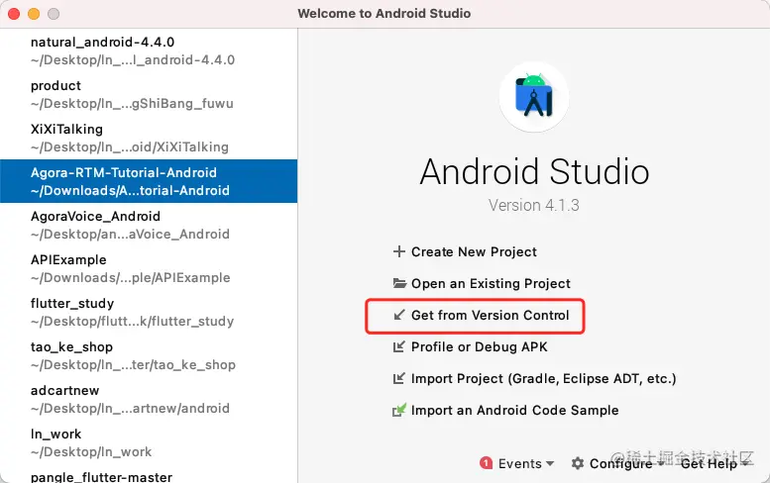Open recent project adcartnew
This screenshot has width=770, height=483.
click(149, 399)
